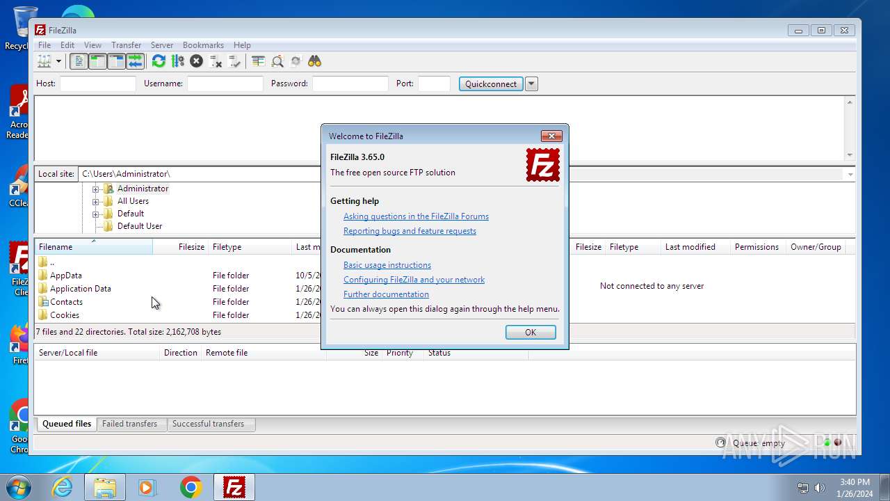Click the Password input field
Viewport: 890px width, 501px height.
350,83
